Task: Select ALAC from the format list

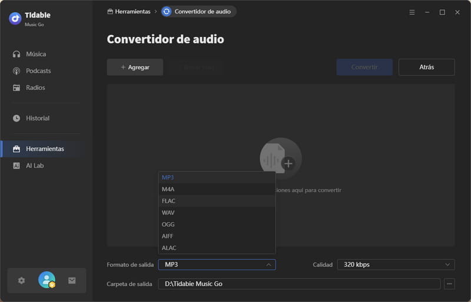Action: pyautogui.click(x=217, y=248)
